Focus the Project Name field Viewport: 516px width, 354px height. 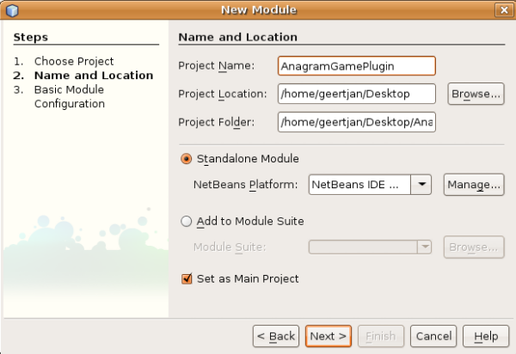coord(357,66)
